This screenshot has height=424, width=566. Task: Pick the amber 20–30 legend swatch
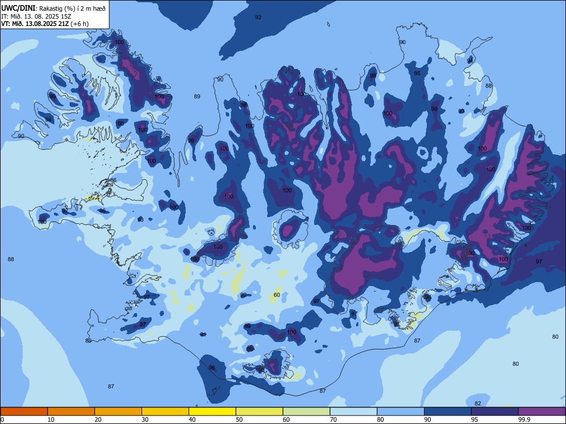[118, 412]
